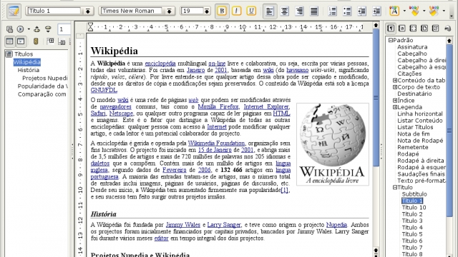
Task: Toggle align right
Action: point(299,11)
